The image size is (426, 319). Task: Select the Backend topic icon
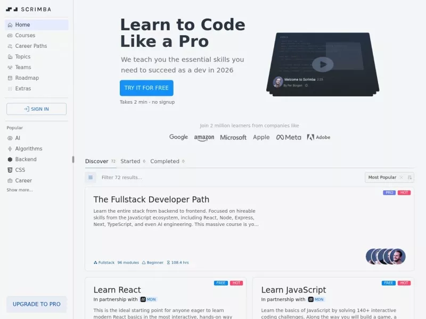tap(10, 159)
